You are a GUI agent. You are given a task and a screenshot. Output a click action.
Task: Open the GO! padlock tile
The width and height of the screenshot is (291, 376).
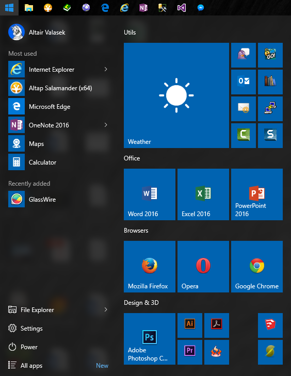(x=270, y=55)
